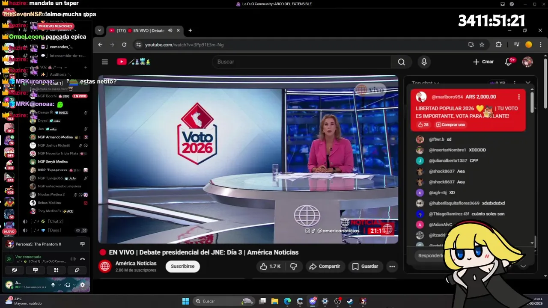Reload the YouTube page
The image size is (548, 308).
click(x=124, y=44)
